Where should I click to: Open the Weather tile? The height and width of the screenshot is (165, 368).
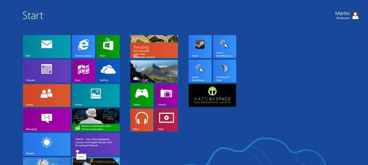click(x=47, y=144)
